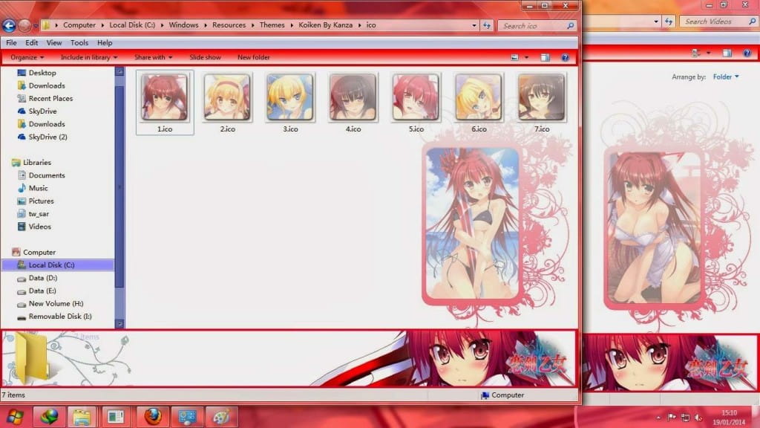The height and width of the screenshot is (428, 760).
Task: Toggle the preview pane button in the ico window
Action: [x=546, y=57]
